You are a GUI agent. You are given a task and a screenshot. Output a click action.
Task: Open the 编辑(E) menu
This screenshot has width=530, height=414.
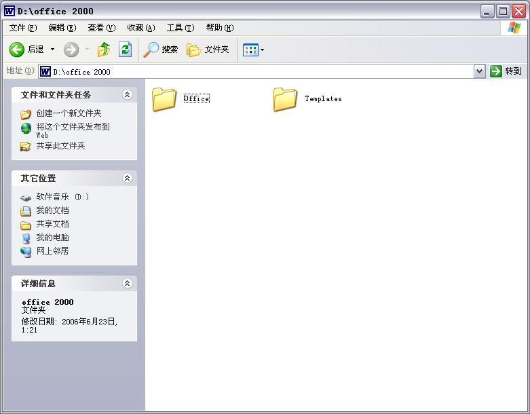pyautogui.click(x=62, y=28)
